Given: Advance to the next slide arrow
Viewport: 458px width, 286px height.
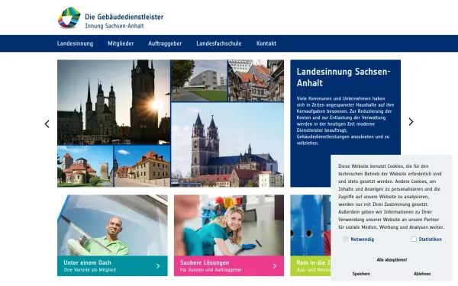Looking at the screenshot, I should click(x=411, y=122).
